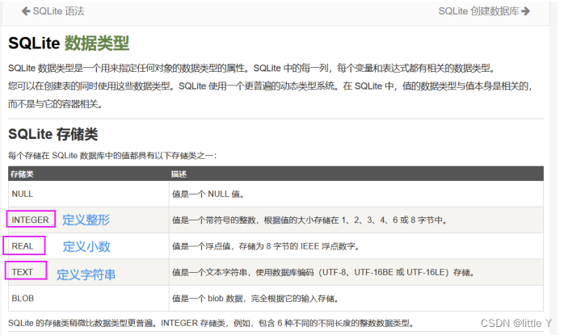Click the bottom sentence 'SQLite 的存储类稍微比数据类型更普遍'
The image size is (564, 335).
click(x=210, y=323)
